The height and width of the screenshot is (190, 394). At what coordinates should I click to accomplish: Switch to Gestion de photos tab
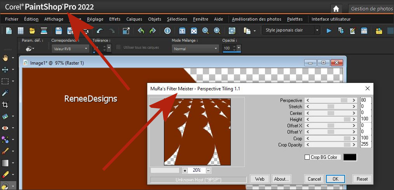point(371,9)
